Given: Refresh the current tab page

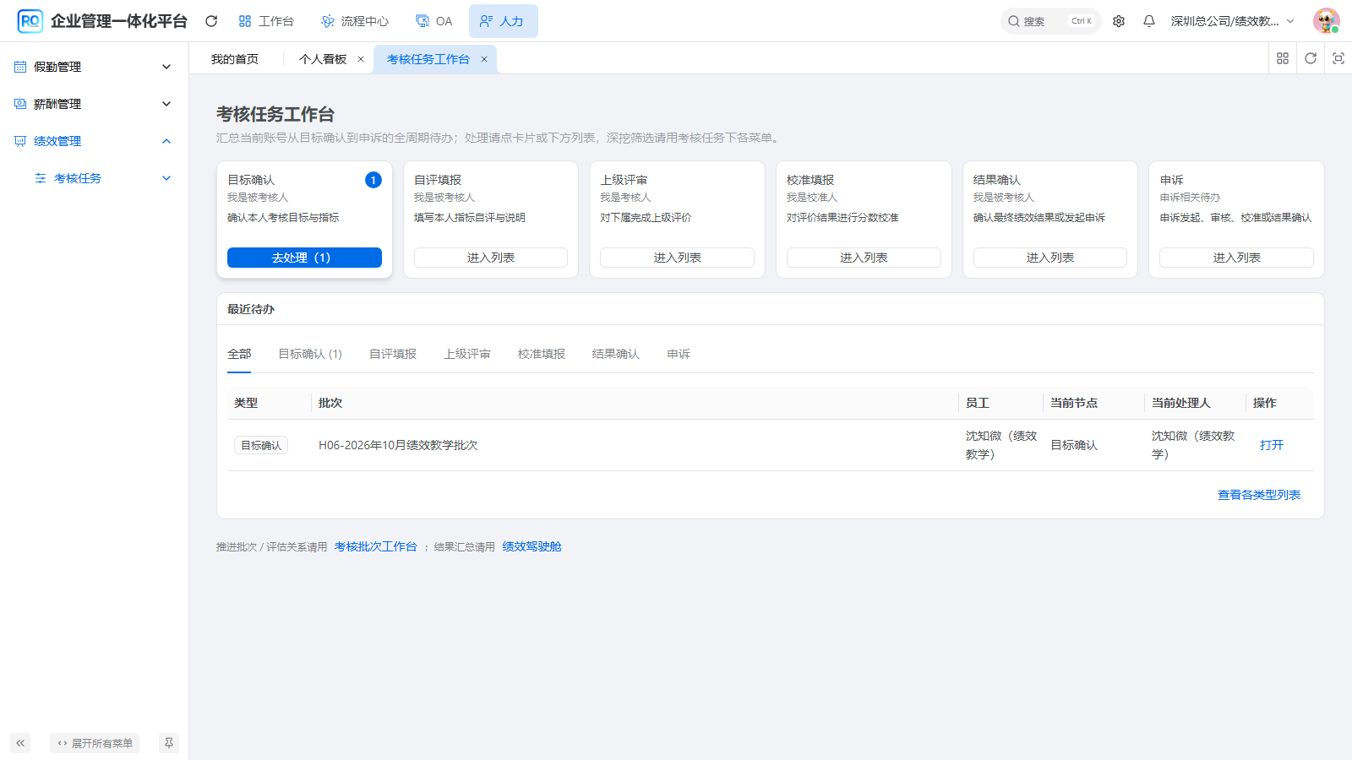Looking at the screenshot, I should [x=1311, y=58].
